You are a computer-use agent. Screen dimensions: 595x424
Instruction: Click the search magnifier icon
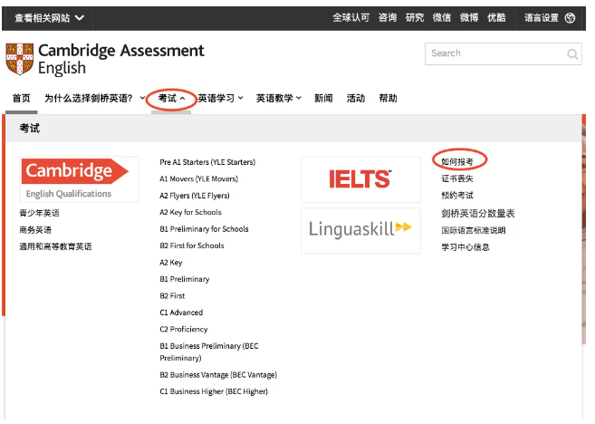coord(572,53)
